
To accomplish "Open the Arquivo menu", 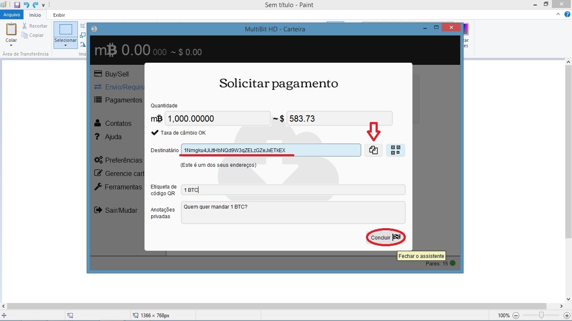I will 12,15.
